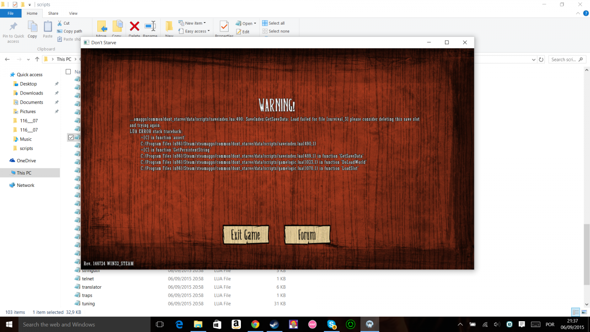
Task: Open Steam from the taskbar
Action: (274, 324)
